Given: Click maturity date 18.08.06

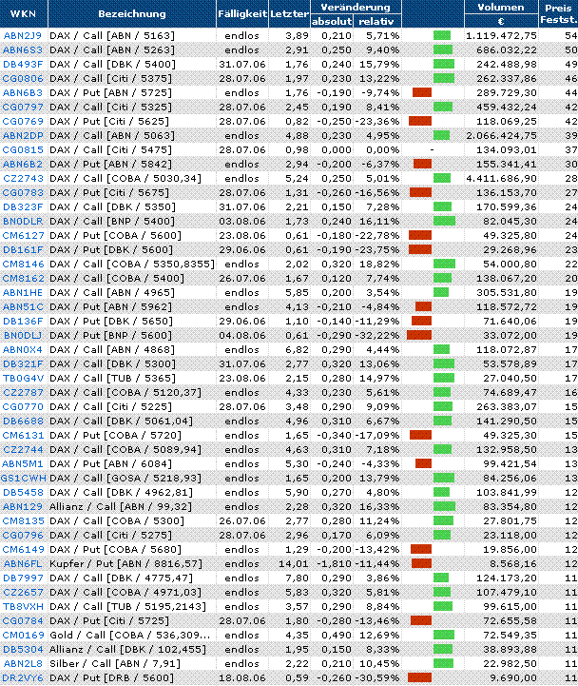Looking at the screenshot, I should pos(242,678).
